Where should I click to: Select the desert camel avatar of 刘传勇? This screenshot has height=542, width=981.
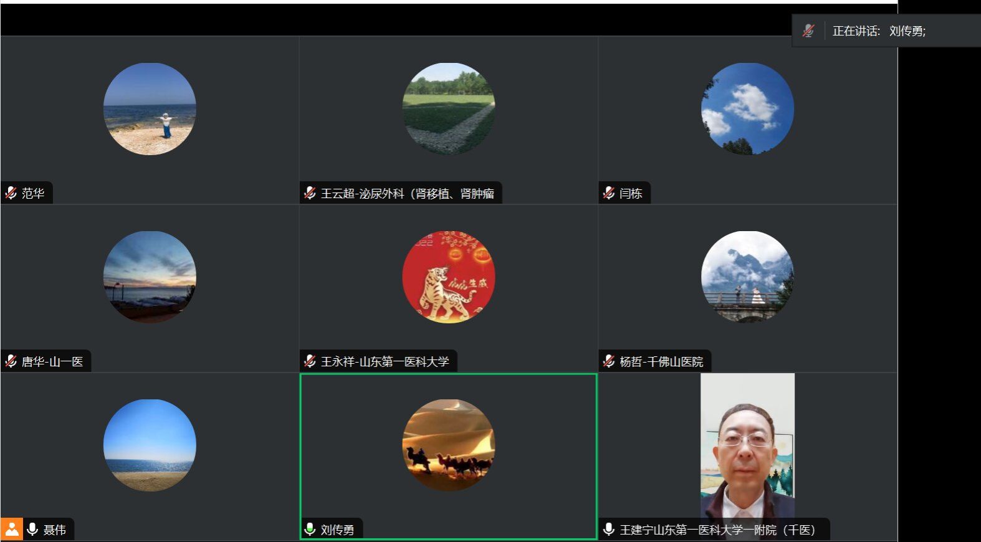pyautogui.click(x=449, y=445)
